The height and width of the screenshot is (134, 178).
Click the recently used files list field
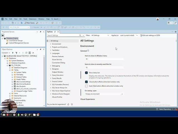(x=104, y=68)
